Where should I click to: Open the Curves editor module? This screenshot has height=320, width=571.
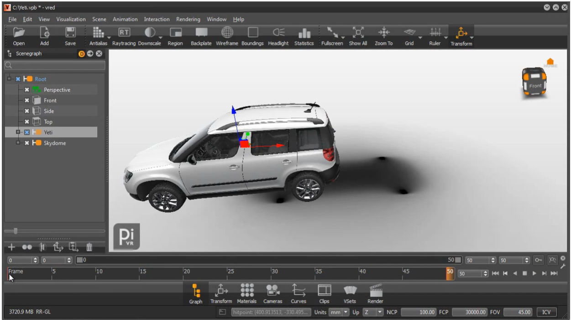tap(299, 290)
